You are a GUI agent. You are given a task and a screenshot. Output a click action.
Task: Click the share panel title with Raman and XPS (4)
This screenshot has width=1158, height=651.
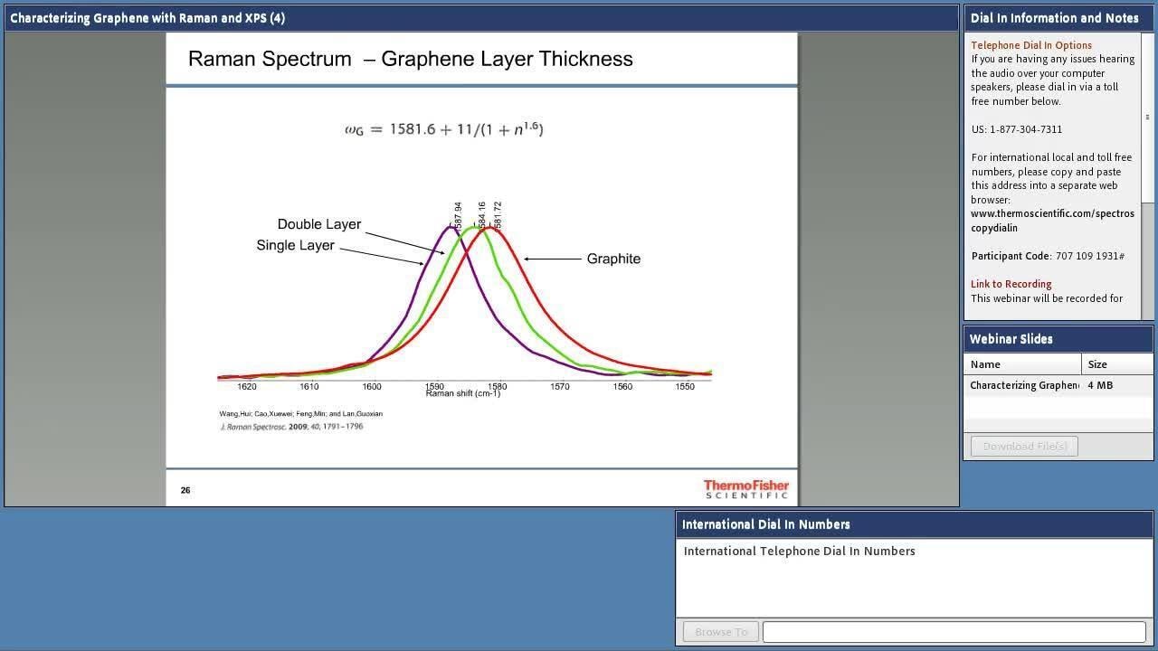(x=147, y=18)
